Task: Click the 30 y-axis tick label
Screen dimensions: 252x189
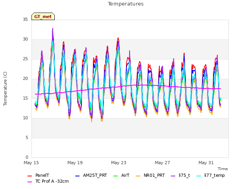Action: click(x=25, y=39)
